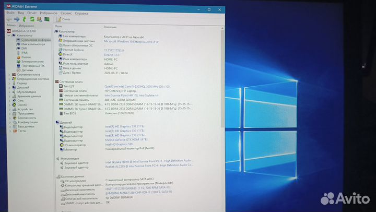
Task: Switch to the Избранное panel tab
Action: pos(26,25)
